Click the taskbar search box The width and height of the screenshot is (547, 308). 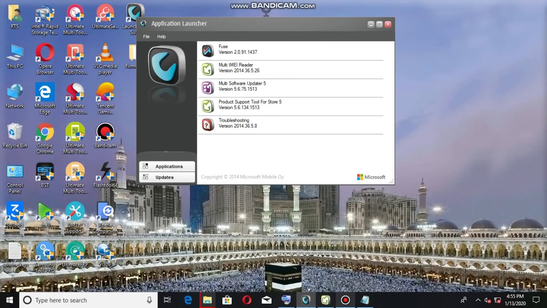(88, 300)
